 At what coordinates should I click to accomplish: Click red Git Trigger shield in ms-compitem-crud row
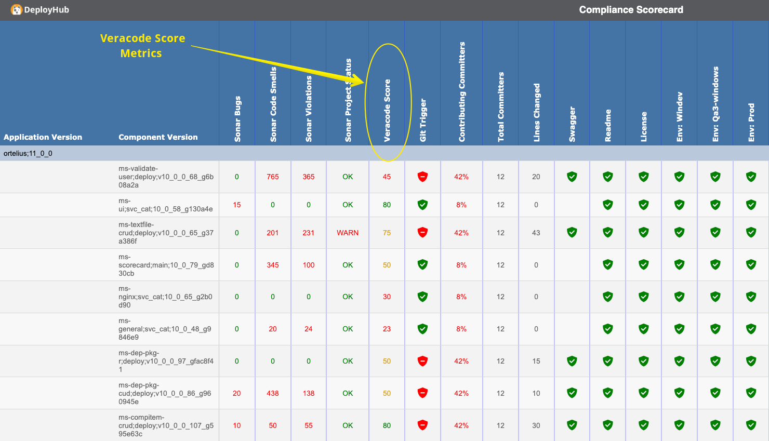[x=422, y=425]
